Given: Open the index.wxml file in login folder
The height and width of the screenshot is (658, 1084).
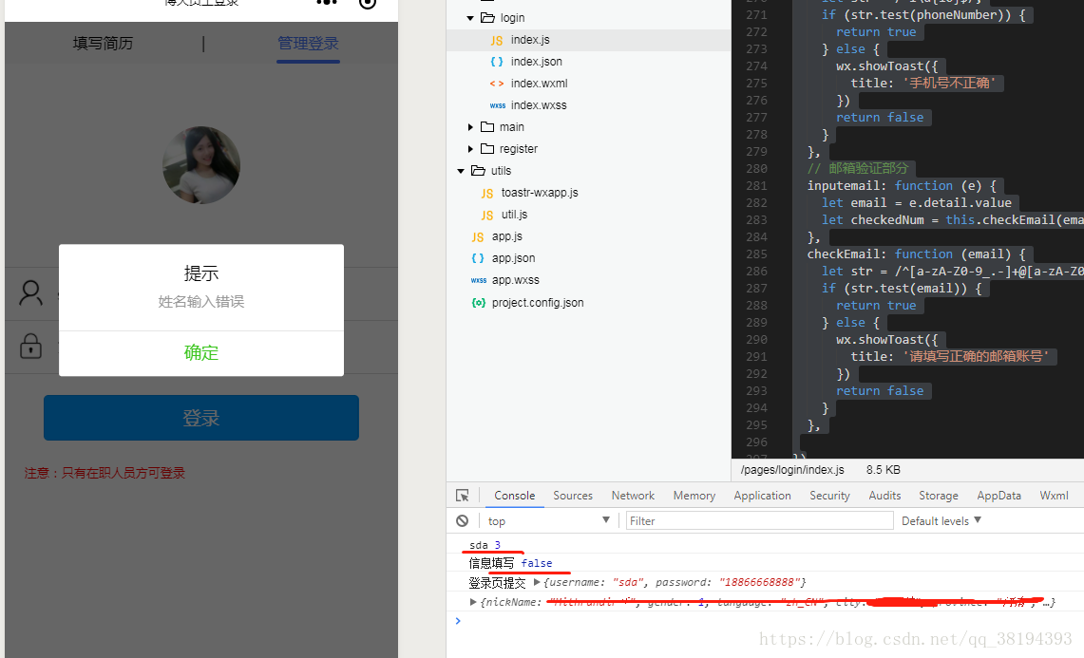Looking at the screenshot, I should 538,84.
